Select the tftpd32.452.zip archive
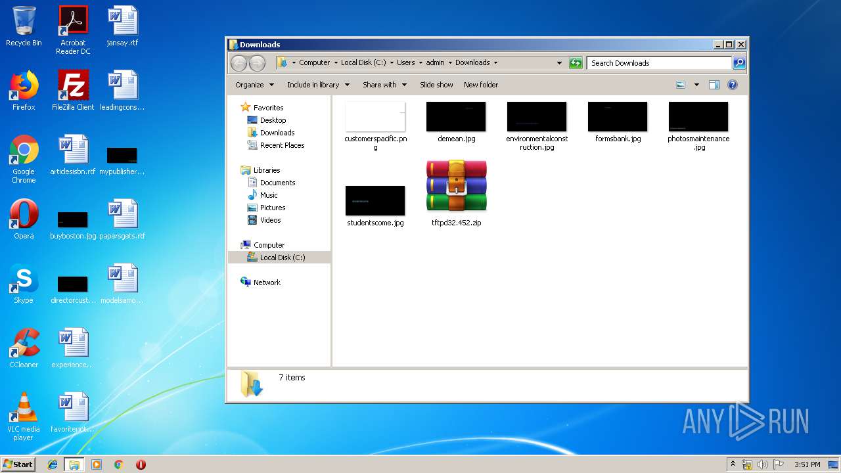 click(457, 193)
